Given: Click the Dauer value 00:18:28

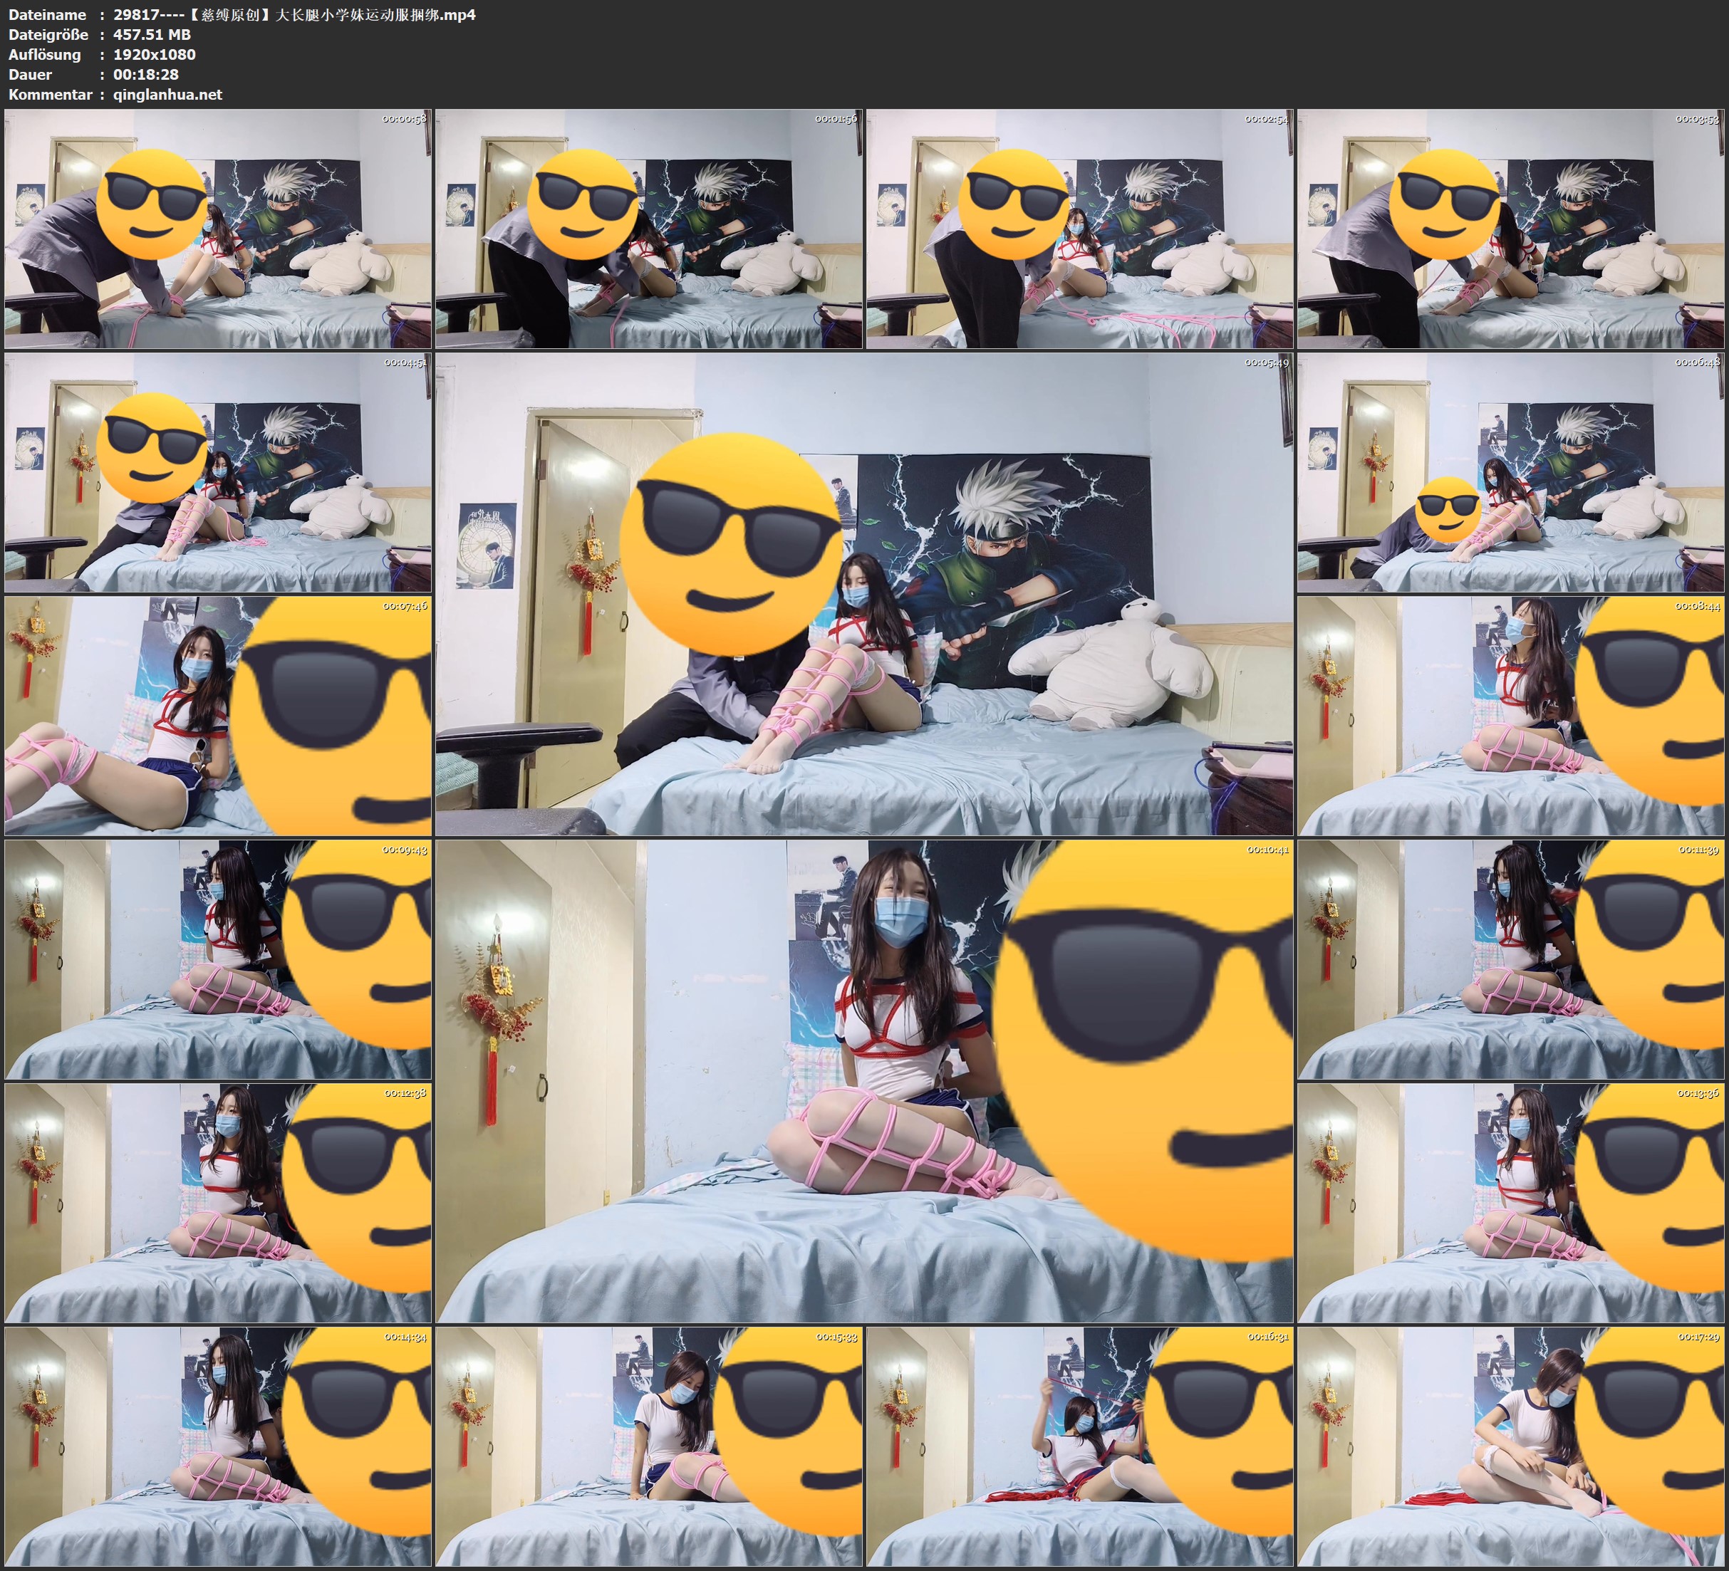Looking at the screenshot, I should click(x=146, y=75).
